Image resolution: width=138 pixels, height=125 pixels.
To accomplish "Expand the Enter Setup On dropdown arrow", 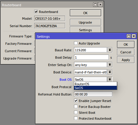I will pos(110,65).
